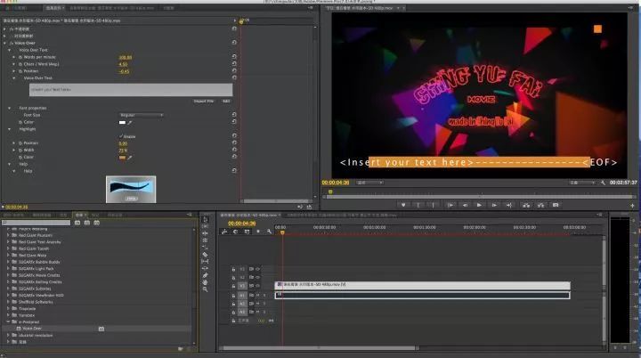The width and height of the screenshot is (641, 358).
Task: Select the Pen tool in the tools panel
Action: (x=205, y=276)
